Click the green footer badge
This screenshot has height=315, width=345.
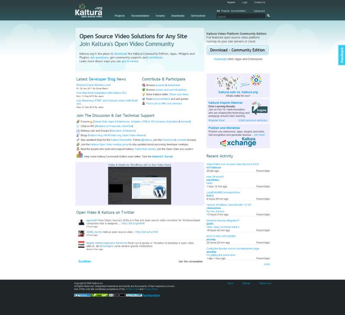[x=100, y=295]
